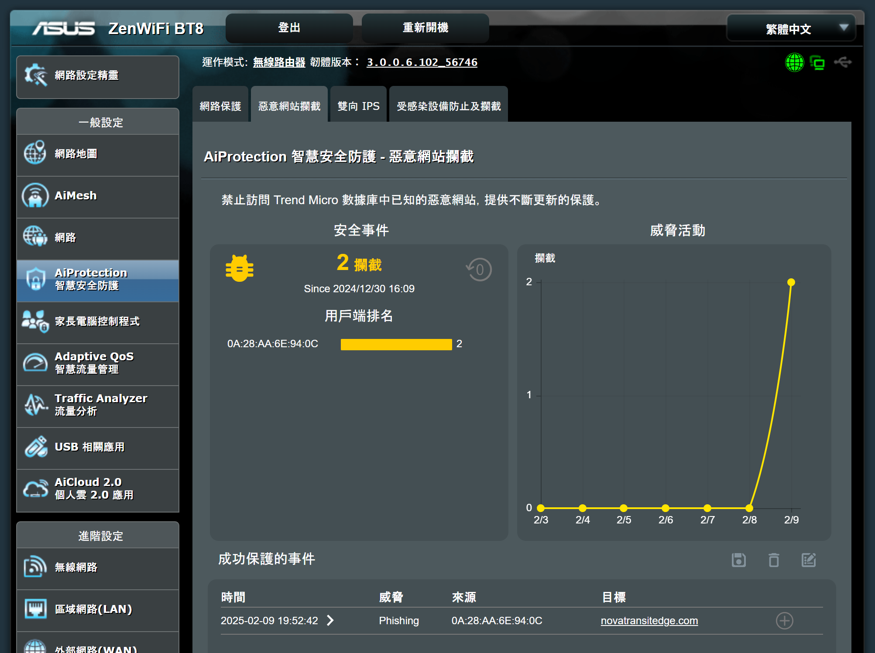Viewport: 875px width, 653px height.
Task: Save the protected events log
Action: [738, 560]
